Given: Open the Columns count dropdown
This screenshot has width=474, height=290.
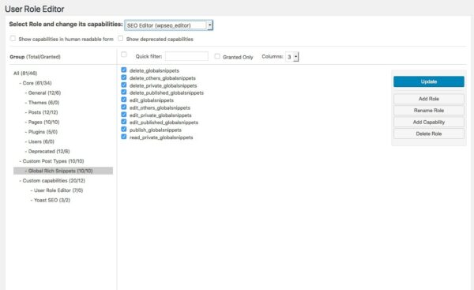Looking at the screenshot, I should point(292,57).
